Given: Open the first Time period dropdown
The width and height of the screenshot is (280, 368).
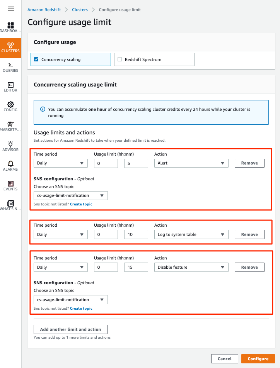Looking at the screenshot, I should coord(60,163).
